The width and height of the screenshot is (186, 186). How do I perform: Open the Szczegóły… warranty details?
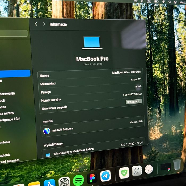click(x=134, y=102)
